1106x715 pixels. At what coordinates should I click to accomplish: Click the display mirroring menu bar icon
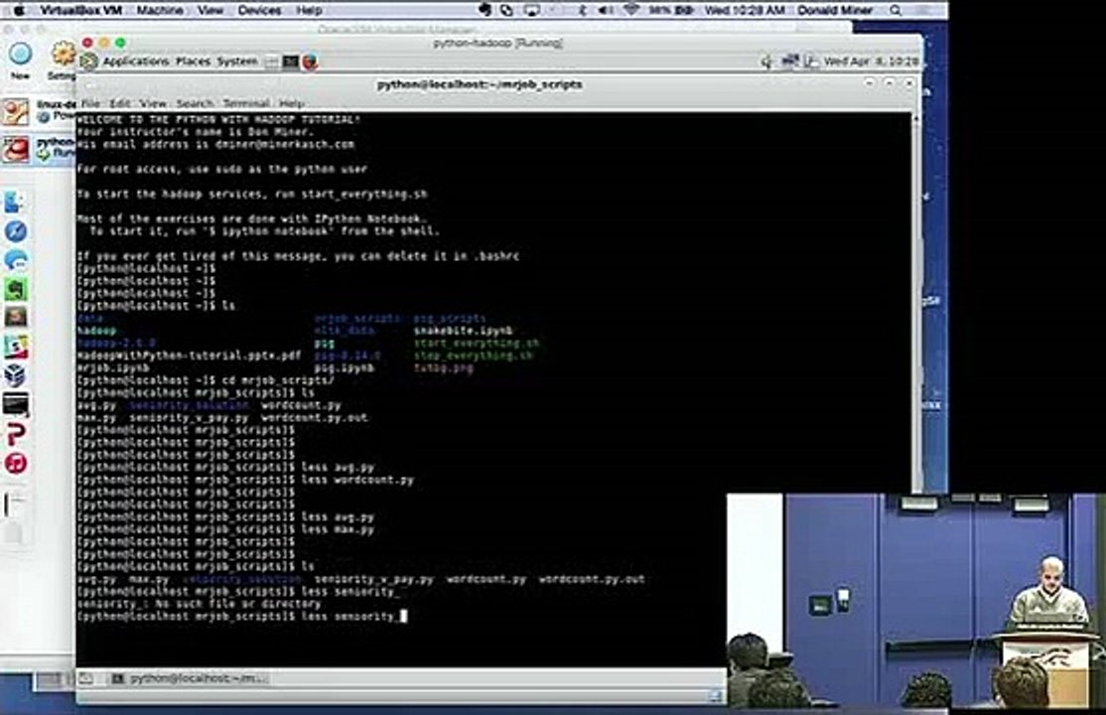click(532, 10)
